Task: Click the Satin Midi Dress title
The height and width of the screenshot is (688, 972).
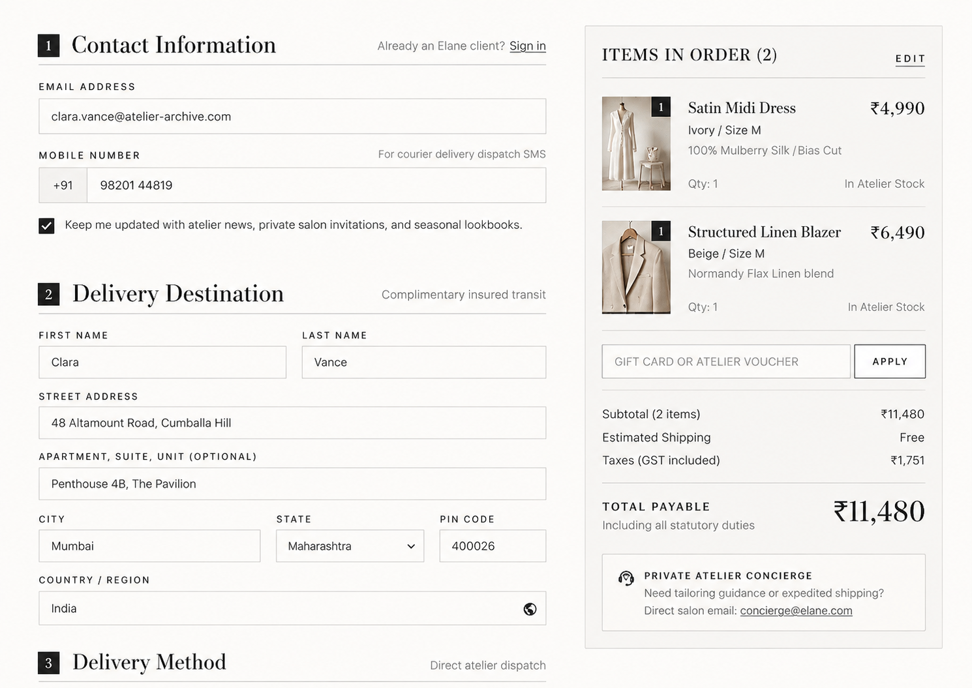Action: coord(742,108)
